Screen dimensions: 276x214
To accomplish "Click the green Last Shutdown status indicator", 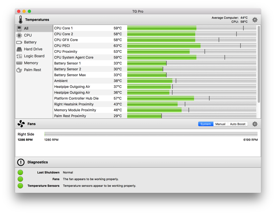I will click(x=20, y=172).
